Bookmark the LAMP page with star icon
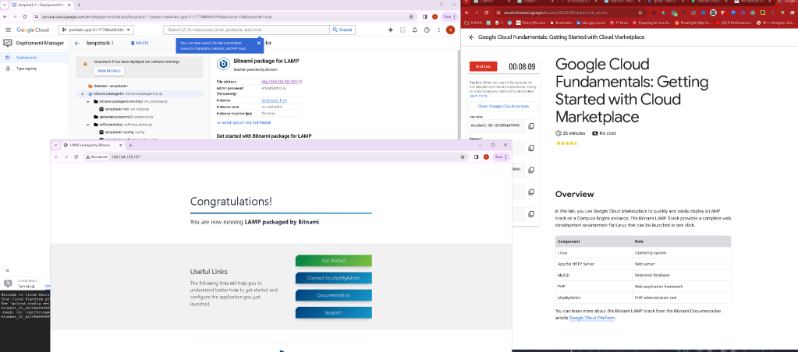Viewport: 798px width, 352px height. (x=462, y=157)
